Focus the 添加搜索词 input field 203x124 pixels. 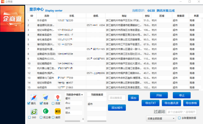click(117, 98)
